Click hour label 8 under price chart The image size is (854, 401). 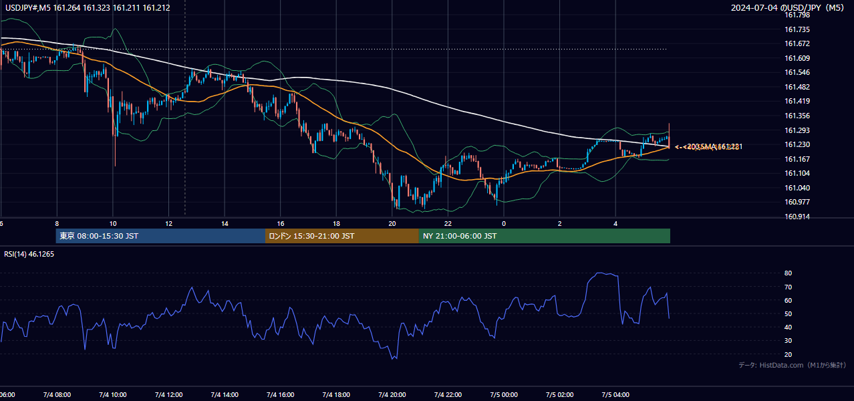[57, 223]
